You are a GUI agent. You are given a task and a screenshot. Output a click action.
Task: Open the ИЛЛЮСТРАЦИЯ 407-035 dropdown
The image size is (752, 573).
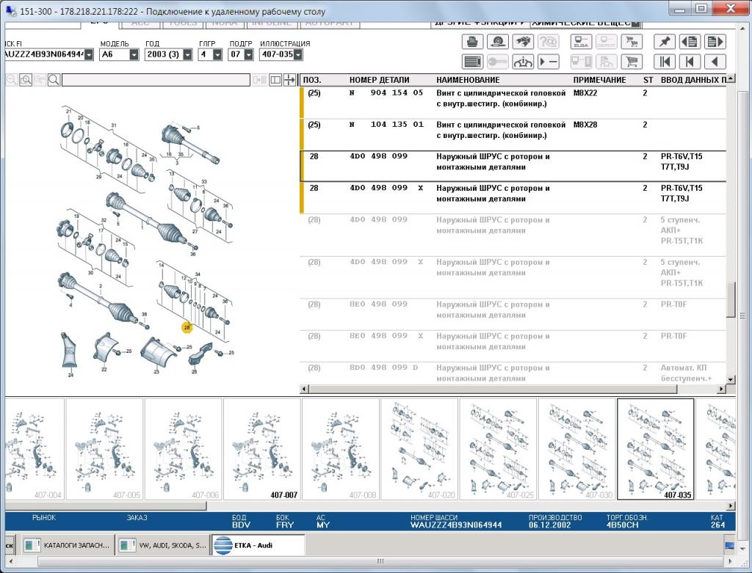coord(298,54)
